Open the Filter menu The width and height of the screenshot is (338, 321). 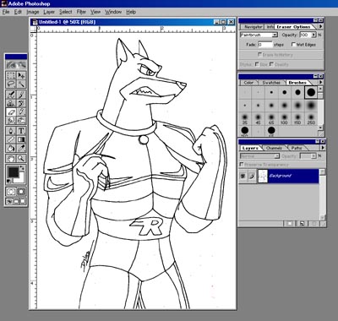click(x=81, y=12)
